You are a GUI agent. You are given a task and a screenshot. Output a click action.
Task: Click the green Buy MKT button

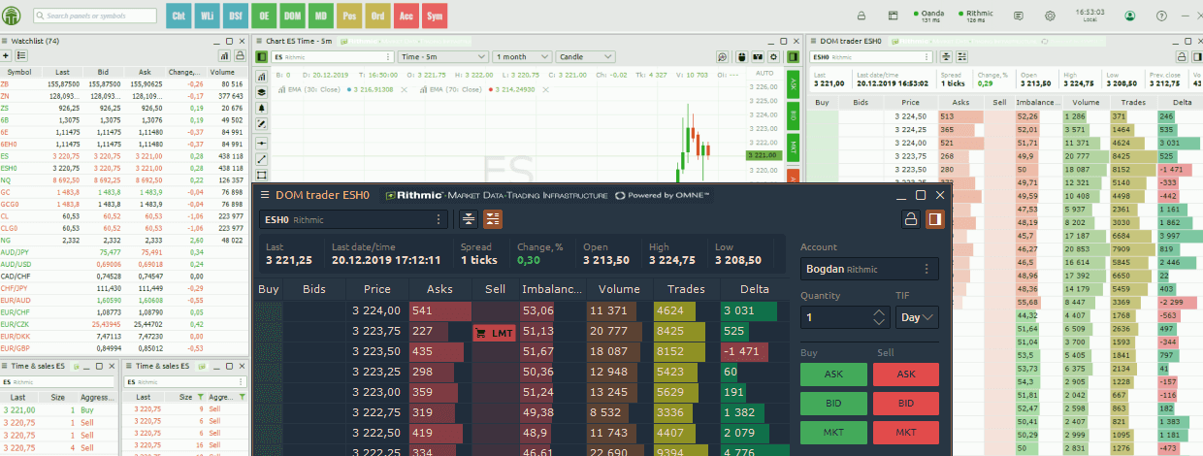pyautogui.click(x=833, y=433)
